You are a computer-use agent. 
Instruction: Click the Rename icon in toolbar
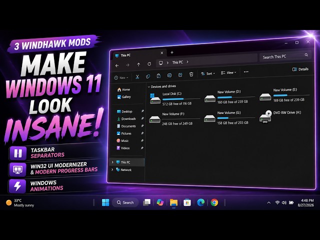pyautogui.click(x=169, y=75)
